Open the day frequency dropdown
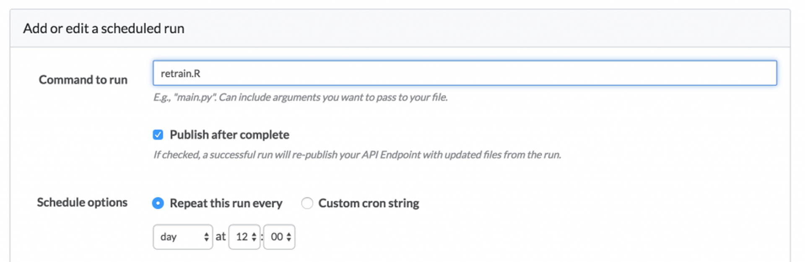The height and width of the screenshot is (262, 805). pos(182,237)
